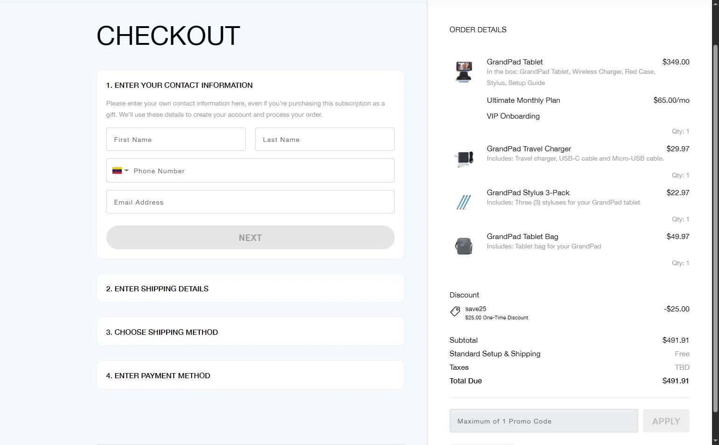Click the GrandPad Travel Charger image
This screenshot has width=719, height=445.
(x=463, y=158)
